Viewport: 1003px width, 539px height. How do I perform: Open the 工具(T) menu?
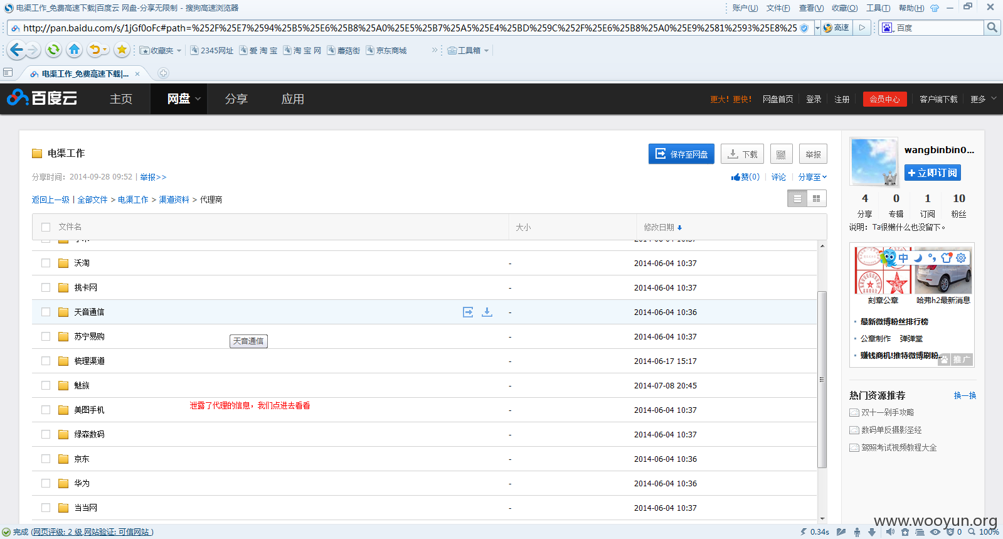[x=878, y=8]
